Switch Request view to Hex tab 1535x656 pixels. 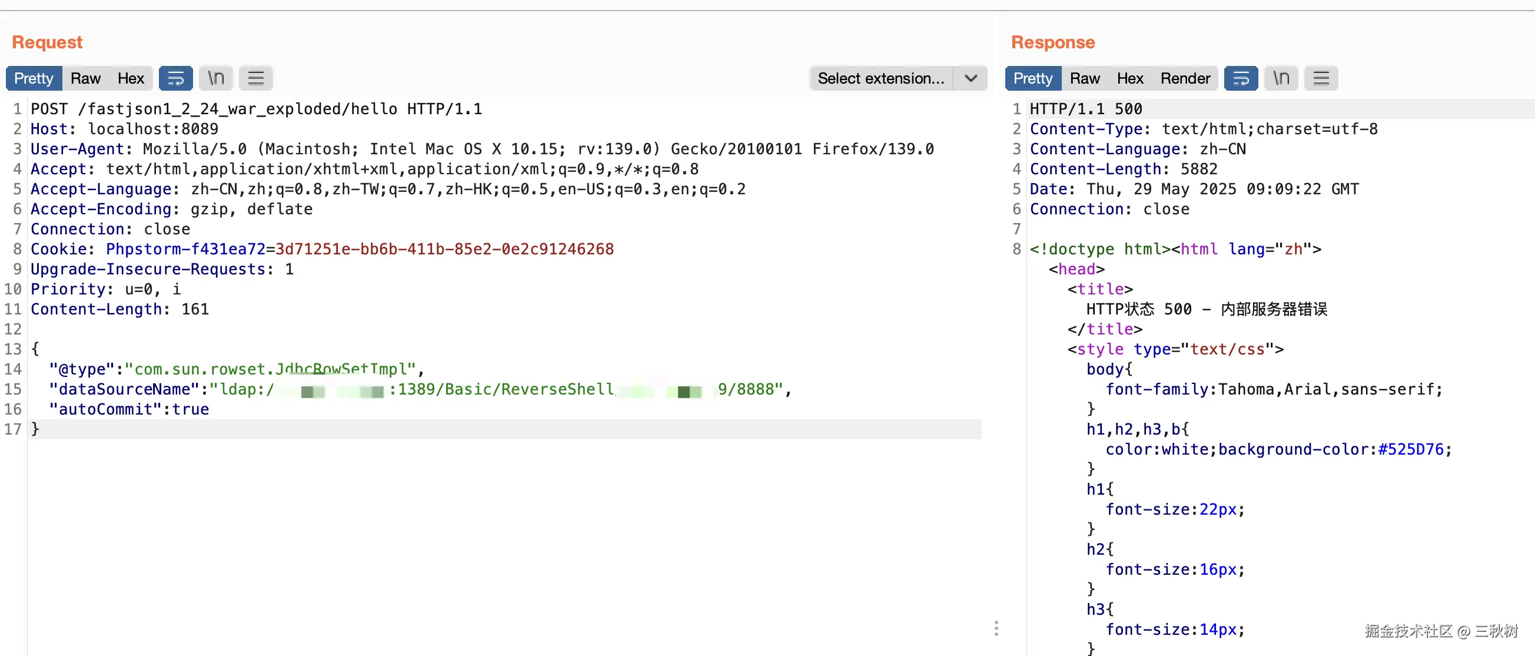(131, 78)
